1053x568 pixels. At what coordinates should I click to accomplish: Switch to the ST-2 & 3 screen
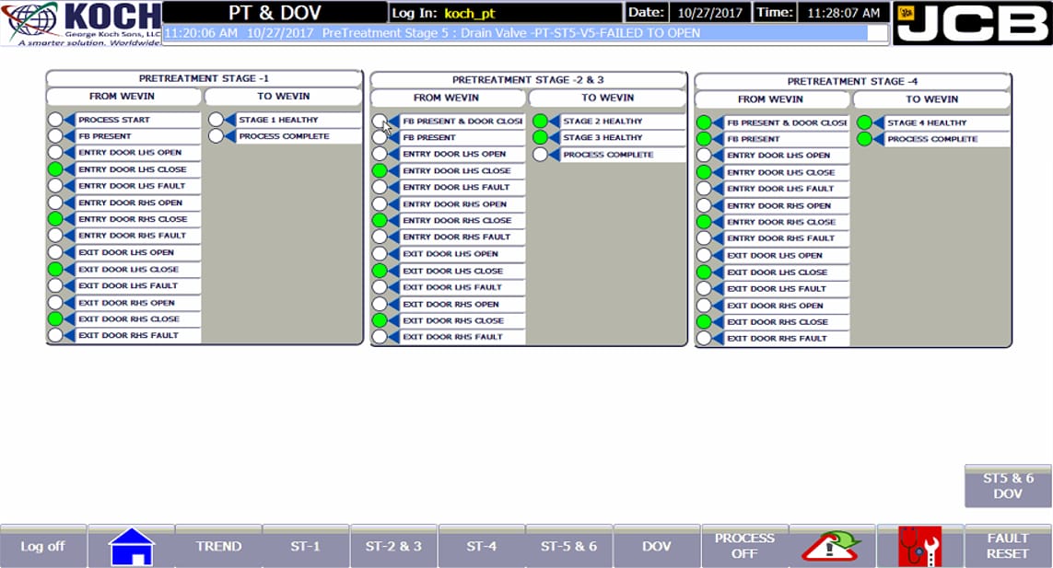393,547
